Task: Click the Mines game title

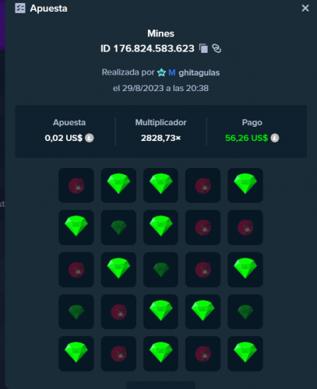Action: 160,33
